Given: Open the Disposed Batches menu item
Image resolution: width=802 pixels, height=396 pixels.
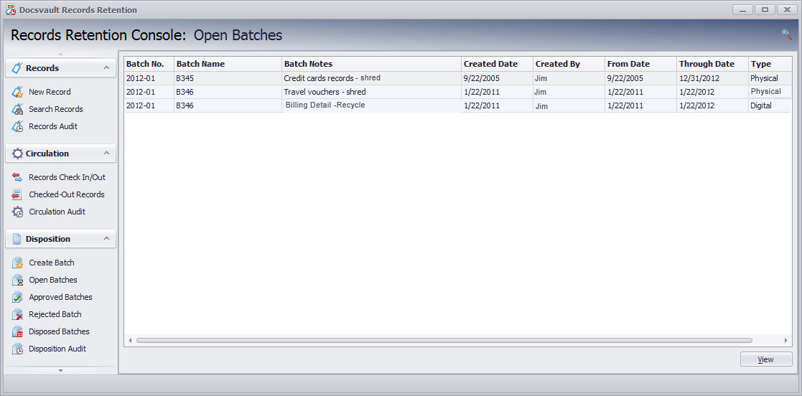Looking at the screenshot, I should [59, 331].
